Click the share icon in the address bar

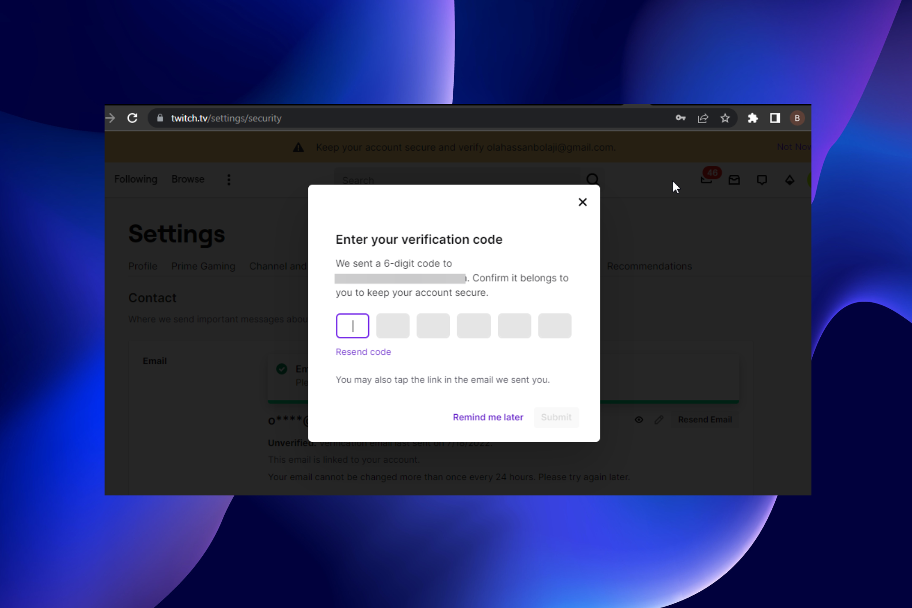[703, 118]
